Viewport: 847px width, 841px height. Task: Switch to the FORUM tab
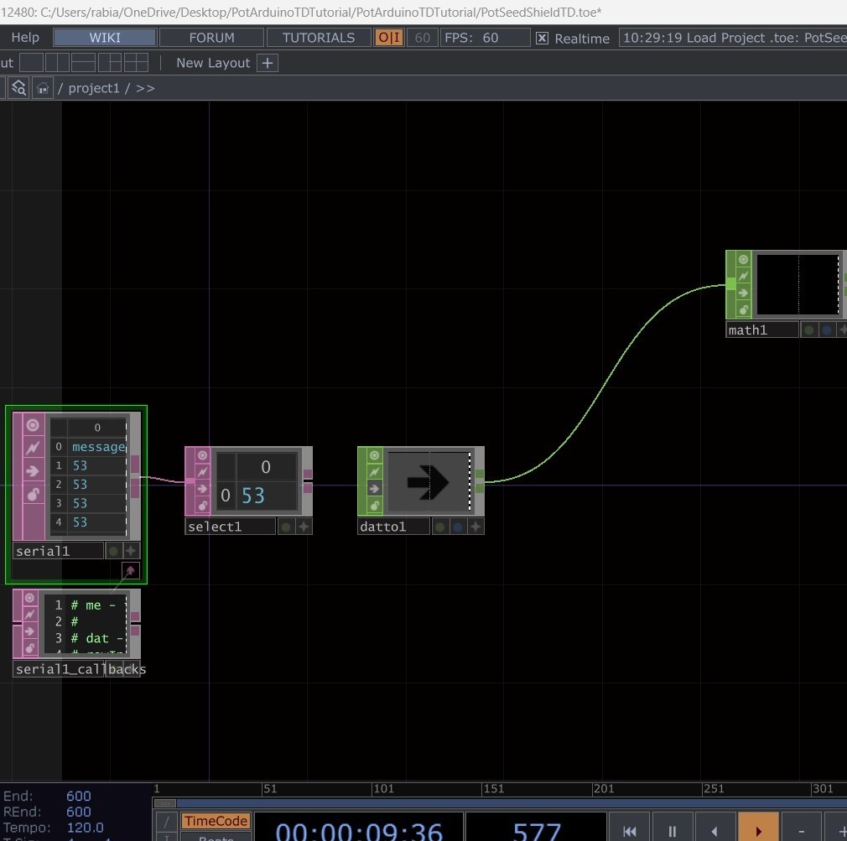coord(210,37)
